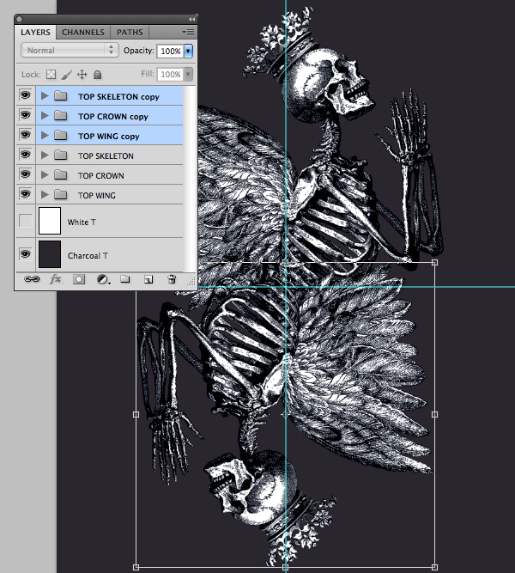This screenshot has height=573, width=515.
Task: Click the Opacity 100% field
Action: point(170,52)
